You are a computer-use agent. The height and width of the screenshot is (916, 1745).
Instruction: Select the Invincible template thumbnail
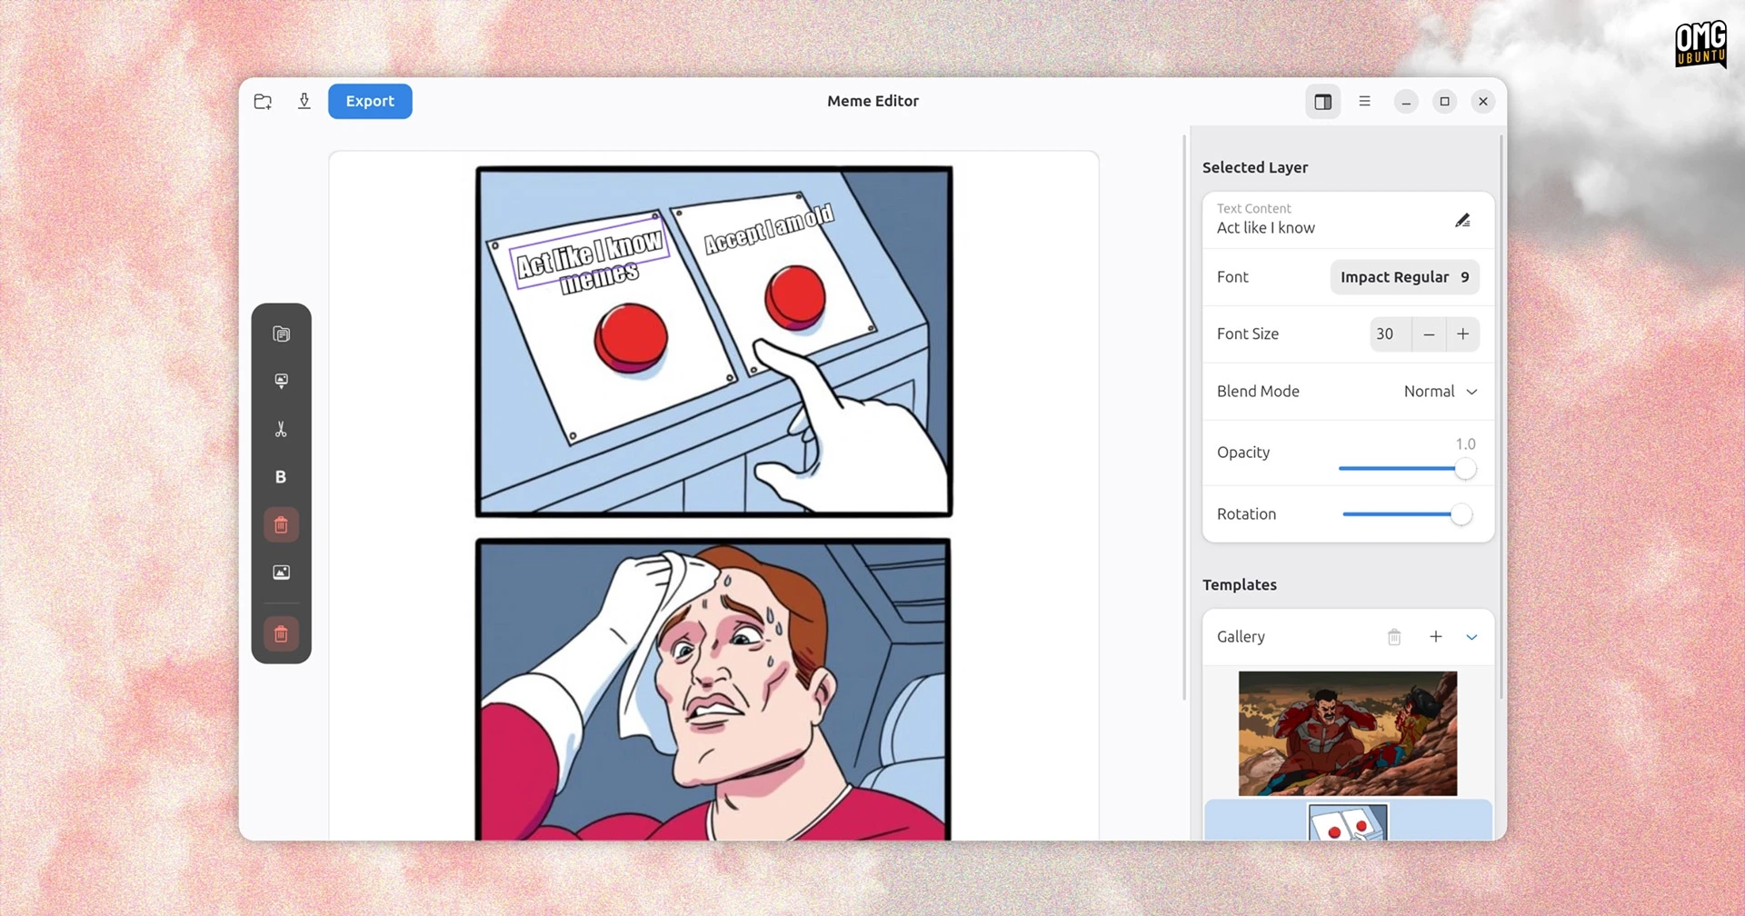1349,732
